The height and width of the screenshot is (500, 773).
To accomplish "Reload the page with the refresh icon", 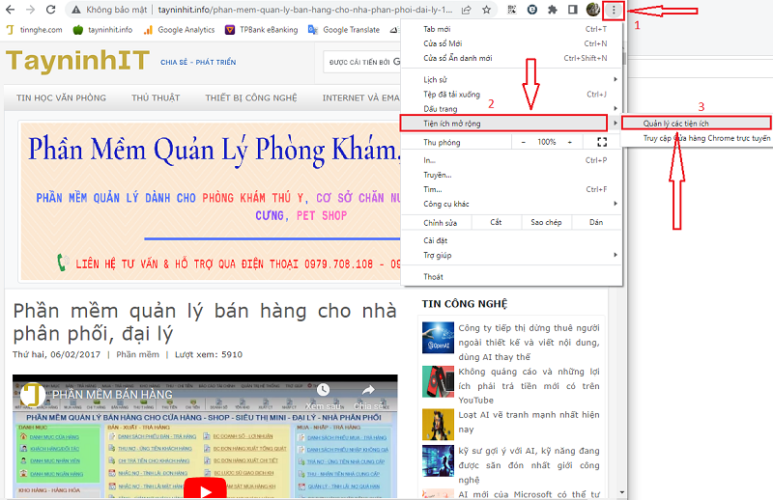I will pyautogui.click(x=51, y=10).
